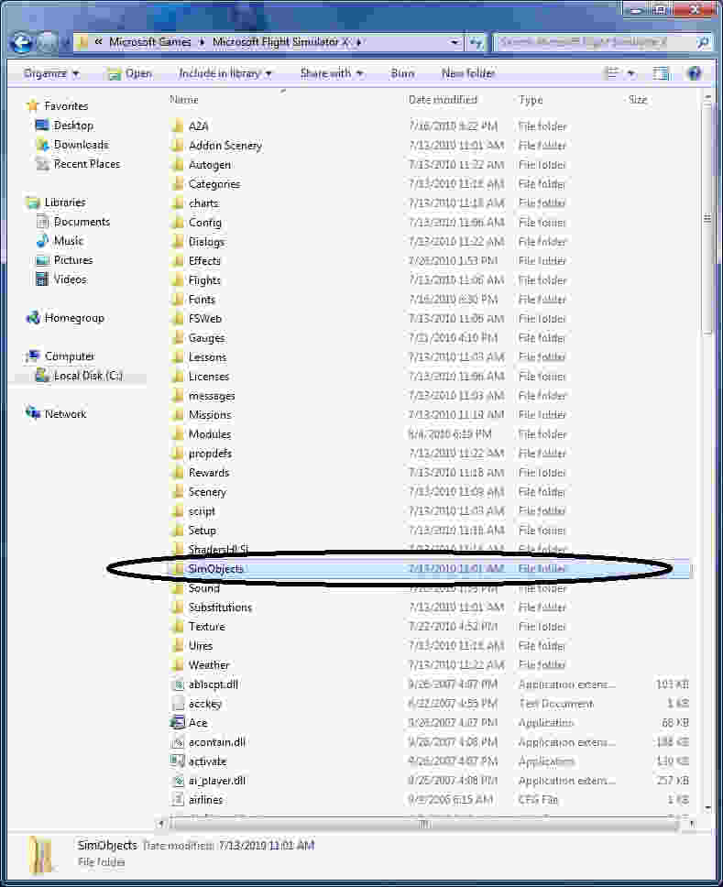
Task: Select the Modules folder
Action: coord(209,434)
